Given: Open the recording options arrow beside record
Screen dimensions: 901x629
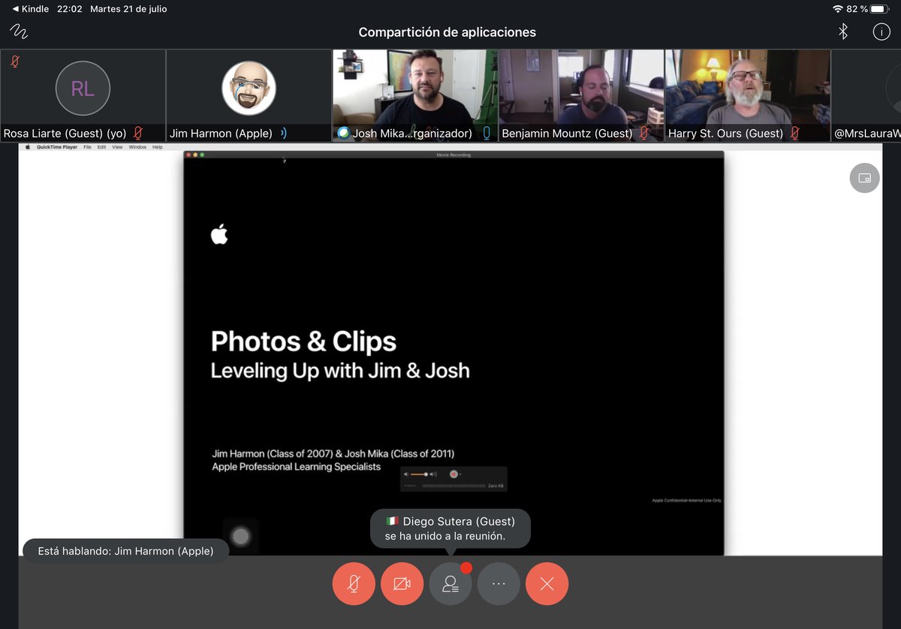Looking at the screenshot, I should (x=460, y=474).
